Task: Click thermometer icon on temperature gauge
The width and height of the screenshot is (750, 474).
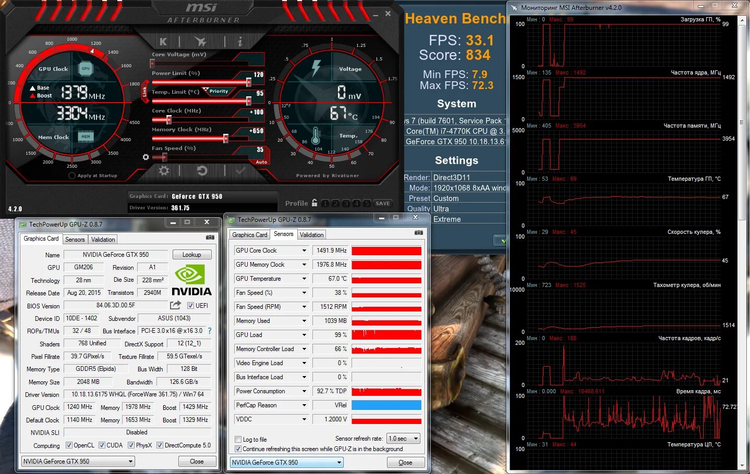Action: [x=316, y=136]
